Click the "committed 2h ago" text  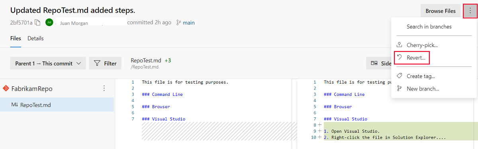149,23
